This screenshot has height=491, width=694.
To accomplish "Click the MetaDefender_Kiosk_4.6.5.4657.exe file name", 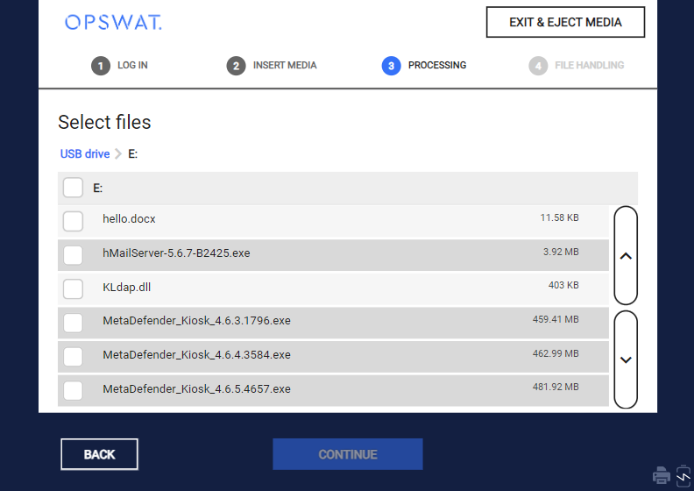I will [x=196, y=388].
